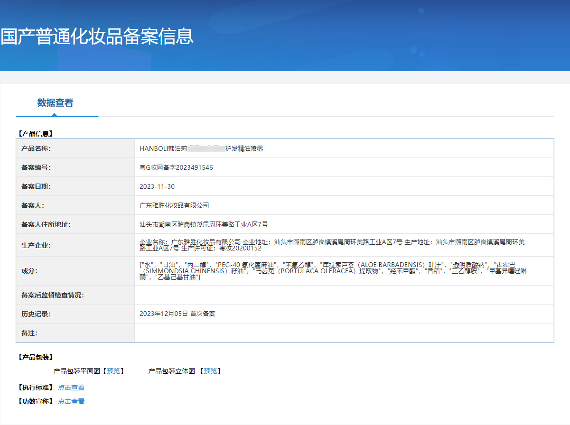Preview the 产品包装立体图 image
This screenshot has width=570, height=425.
[x=210, y=371]
